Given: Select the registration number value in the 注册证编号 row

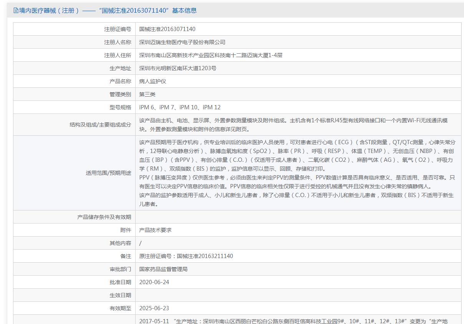Looking at the screenshot, I should (167, 29).
